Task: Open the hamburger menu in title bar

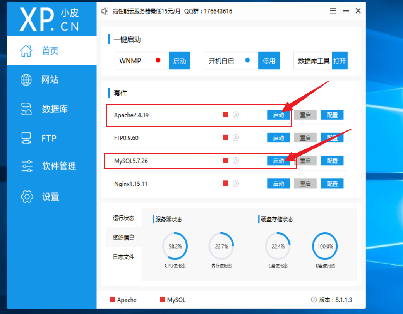Action: coord(333,11)
